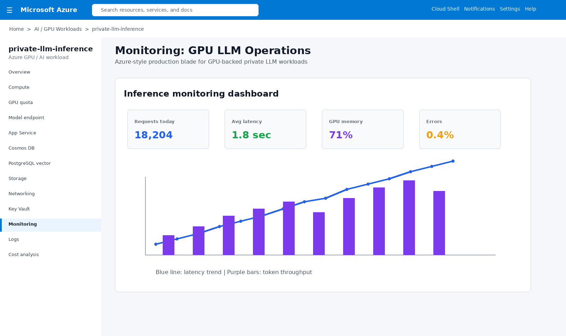Click the last latency line data point
Screen dimensions: 566x336
pos(453,161)
